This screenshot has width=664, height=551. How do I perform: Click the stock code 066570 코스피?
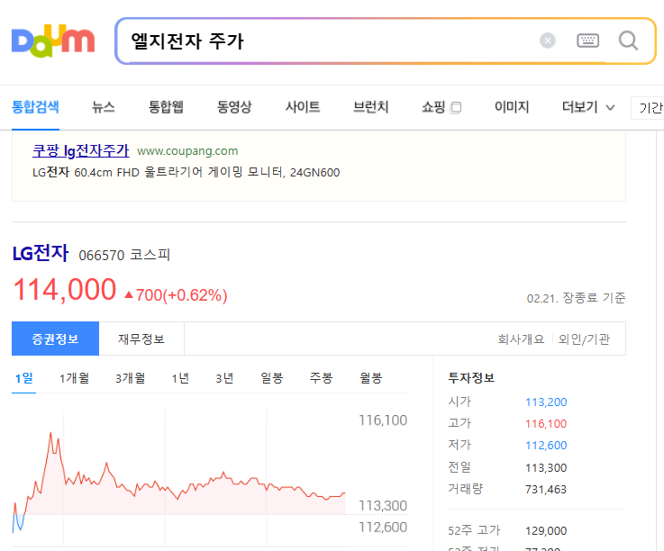[124, 255]
